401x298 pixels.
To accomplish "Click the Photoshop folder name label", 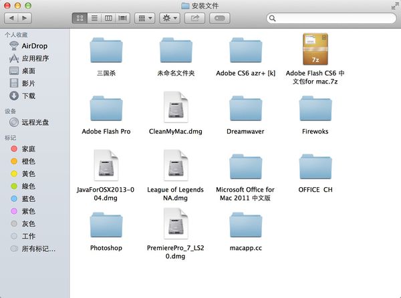I will [106, 248].
